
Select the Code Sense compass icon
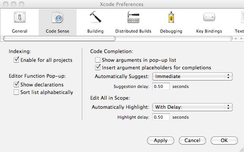[57, 18]
